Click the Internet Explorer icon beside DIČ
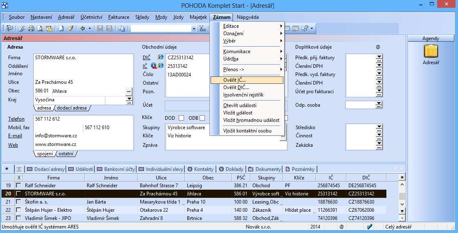This screenshot has width=458, height=233. pos(160,57)
